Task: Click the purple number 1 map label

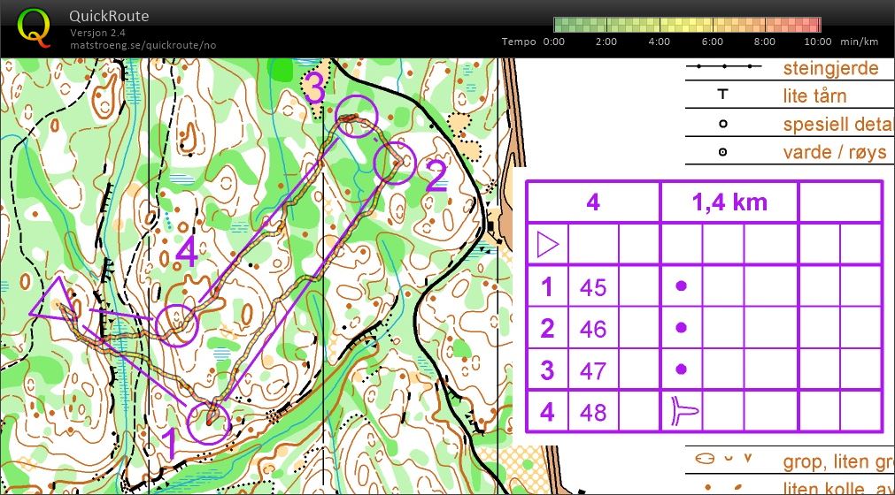Action: 170,443
